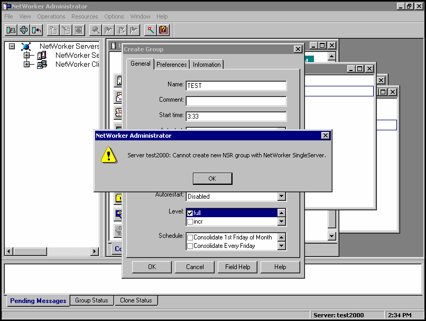The width and height of the screenshot is (426, 321).
Task: Check Consolidate 1st Friday of Month
Action: pyautogui.click(x=190, y=237)
